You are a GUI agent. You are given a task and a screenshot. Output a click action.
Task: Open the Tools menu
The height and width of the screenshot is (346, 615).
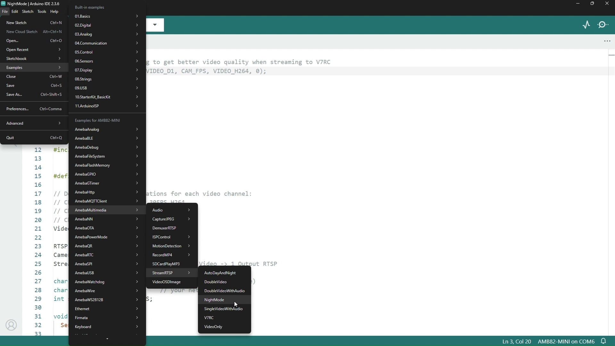(x=42, y=12)
